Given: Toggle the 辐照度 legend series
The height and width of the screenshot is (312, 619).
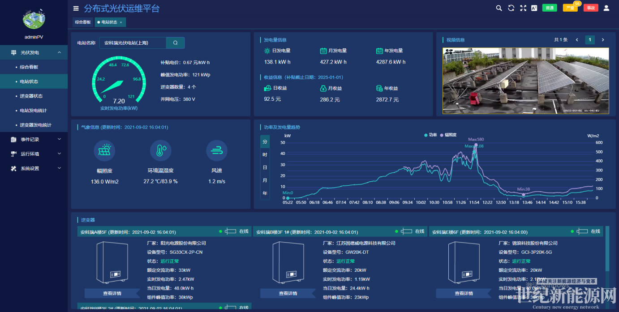Looking at the screenshot, I should pyautogui.click(x=449, y=134).
